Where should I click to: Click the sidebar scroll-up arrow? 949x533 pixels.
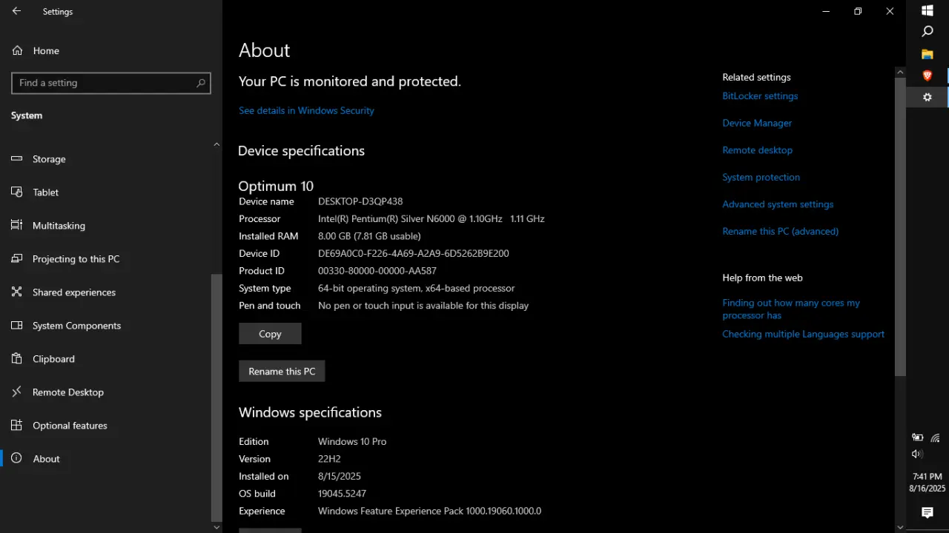pyautogui.click(x=216, y=144)
